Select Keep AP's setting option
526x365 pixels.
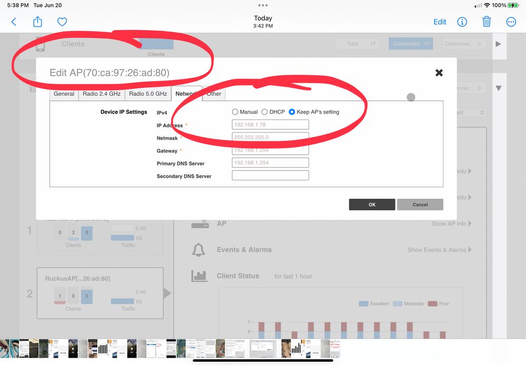pos(292,112)
